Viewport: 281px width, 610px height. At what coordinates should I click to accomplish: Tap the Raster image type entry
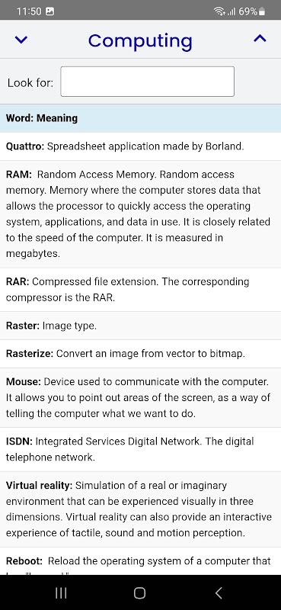coord(140,326)
